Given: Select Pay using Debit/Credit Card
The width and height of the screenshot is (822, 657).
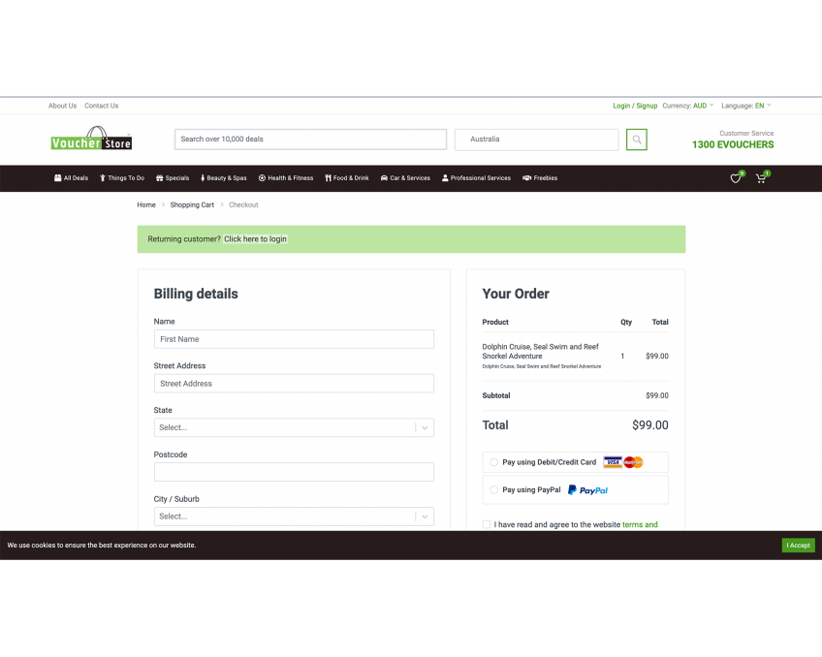Looking at the screenshot, I should (493, 462).
